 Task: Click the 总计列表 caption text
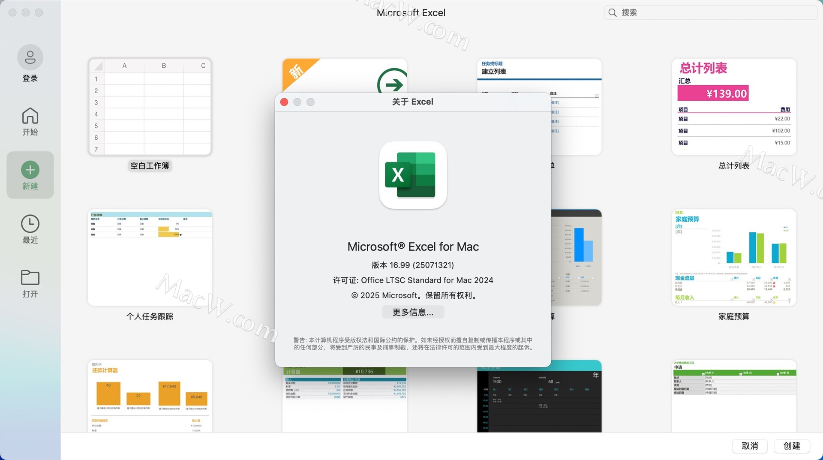(x=734, y=165)
